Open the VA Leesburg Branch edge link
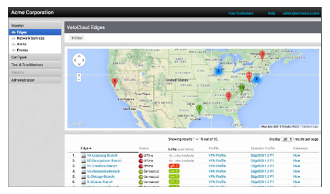 102,155
